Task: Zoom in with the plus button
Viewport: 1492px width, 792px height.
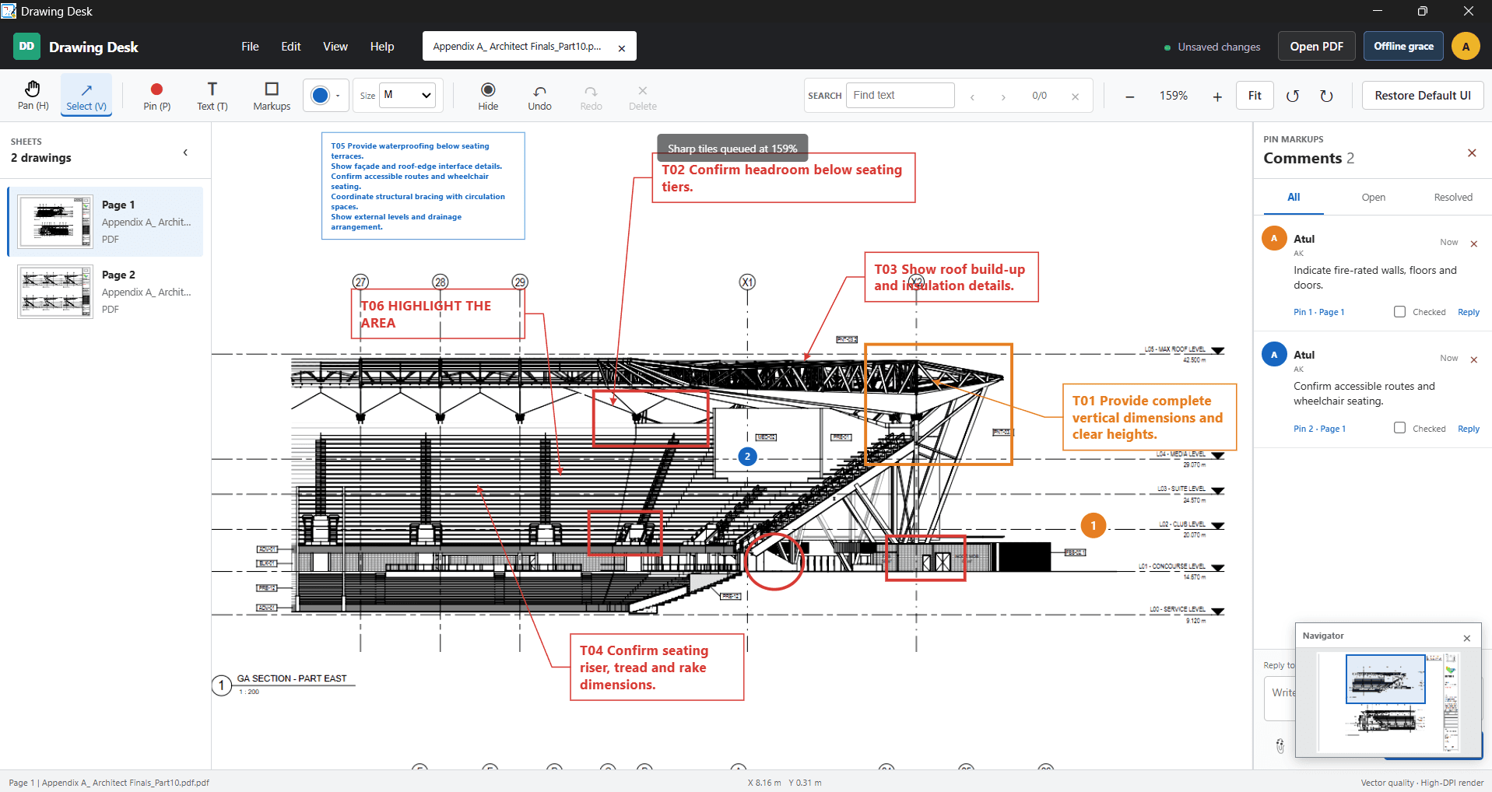Action: [1217, 96]
